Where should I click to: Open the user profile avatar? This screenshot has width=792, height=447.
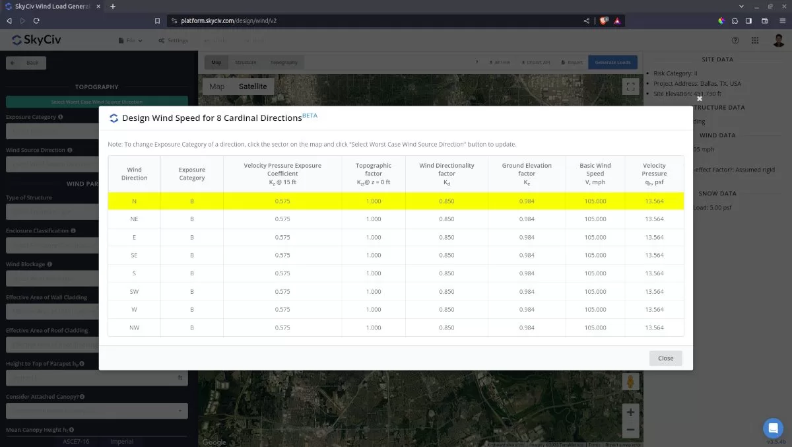click(x=779, y=40)
